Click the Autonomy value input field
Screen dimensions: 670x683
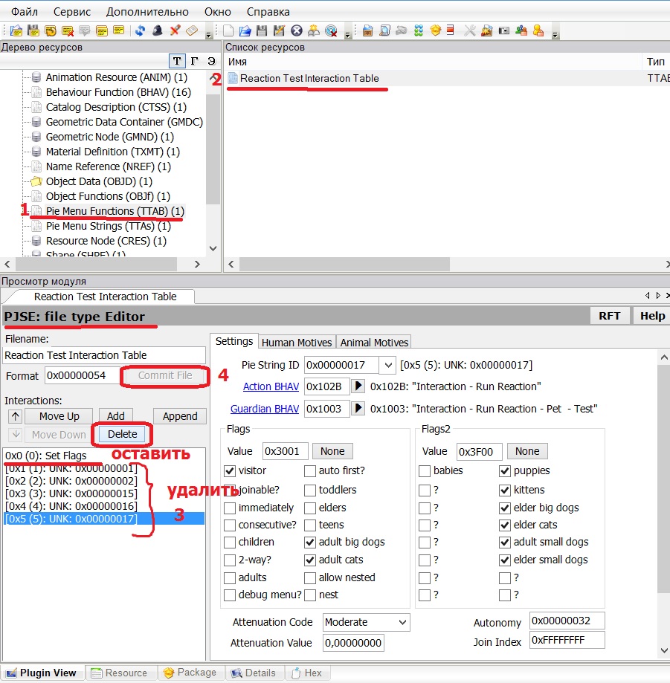click(567, 621)
